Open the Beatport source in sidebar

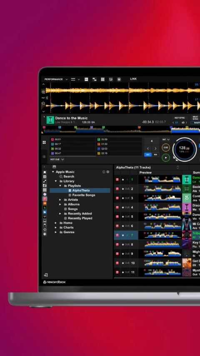pos(45,207)
